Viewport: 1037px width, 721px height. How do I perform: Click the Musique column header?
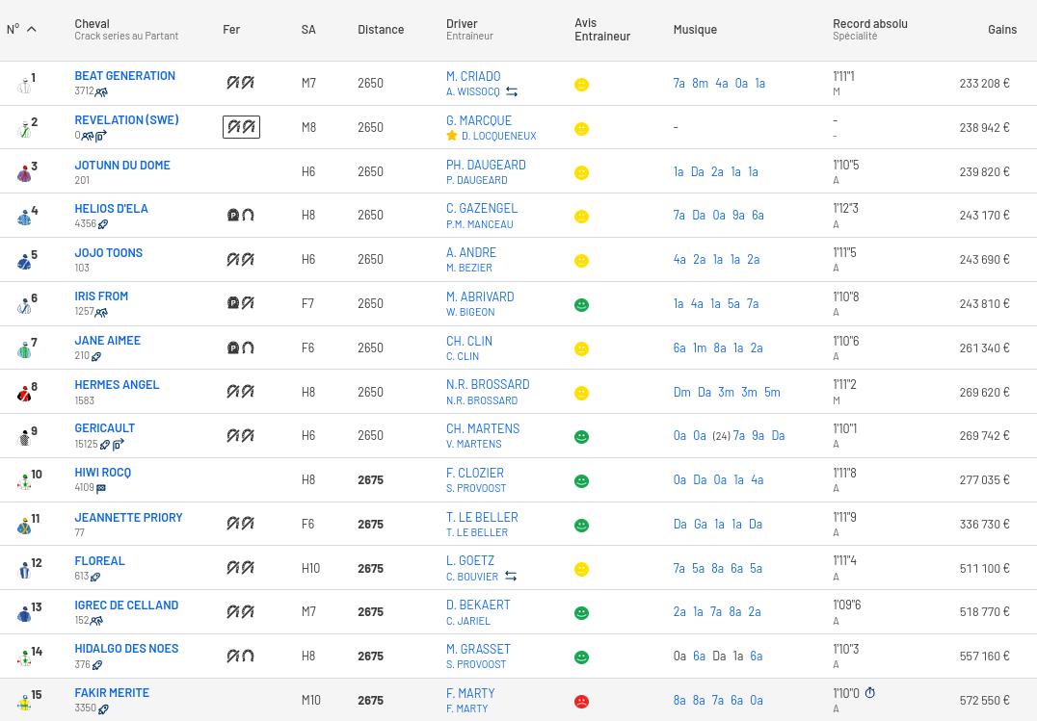(695, 30)
